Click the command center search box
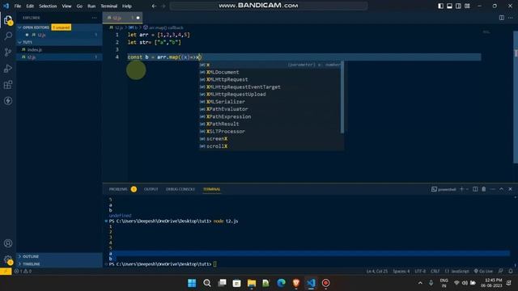 coord(269,6)
